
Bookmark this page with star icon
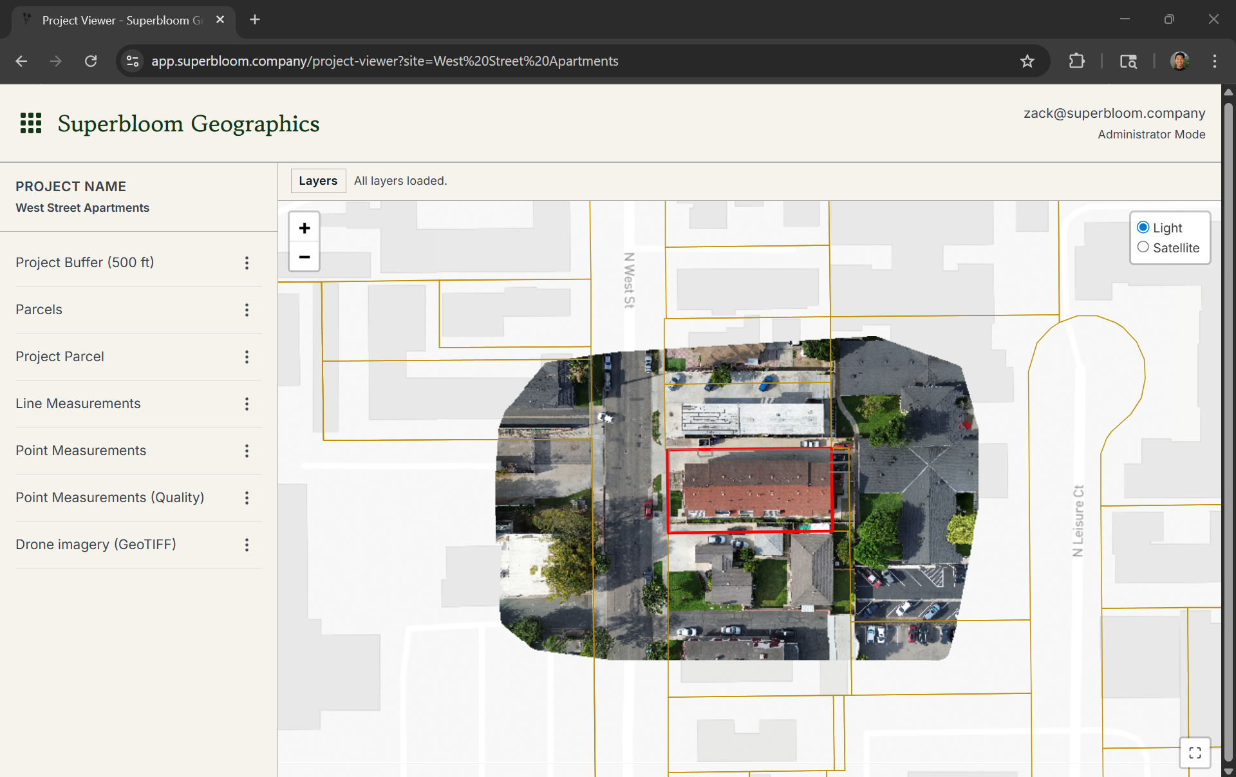(x=1027, y=61)
